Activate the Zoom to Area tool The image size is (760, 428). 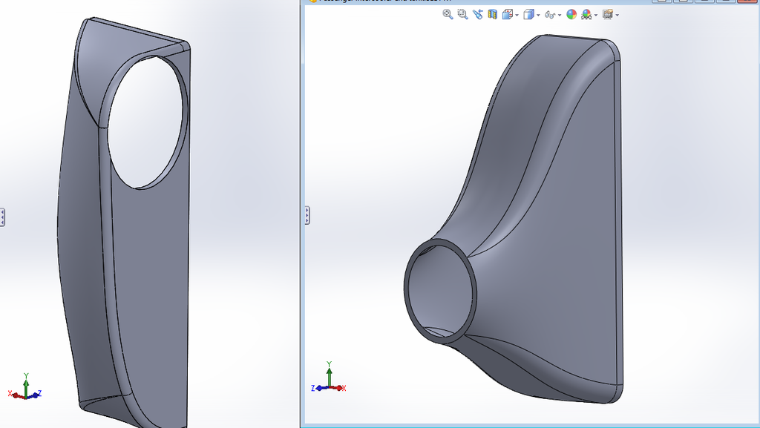point(463,15)
